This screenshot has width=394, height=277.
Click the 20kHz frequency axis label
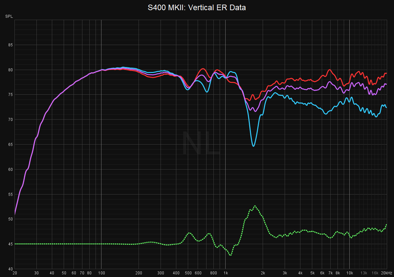(x=386, y=273)
